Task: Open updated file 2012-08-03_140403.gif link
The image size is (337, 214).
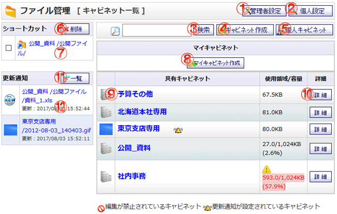Action: [x=57, y=126]
